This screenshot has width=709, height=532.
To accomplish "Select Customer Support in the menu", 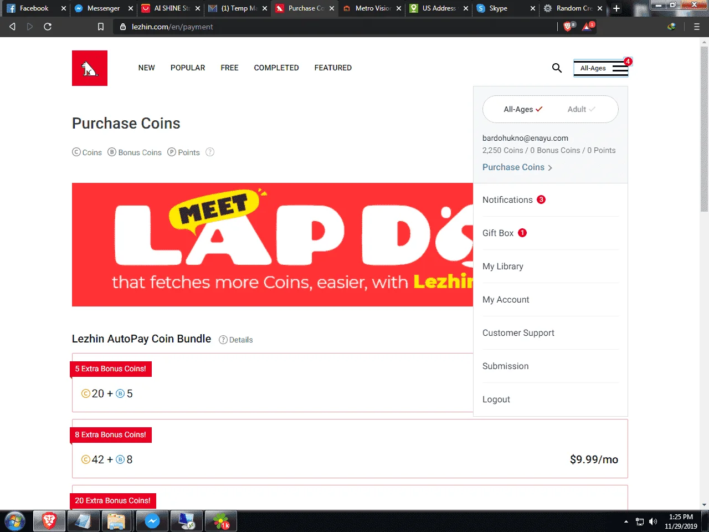I will (550, 332).
